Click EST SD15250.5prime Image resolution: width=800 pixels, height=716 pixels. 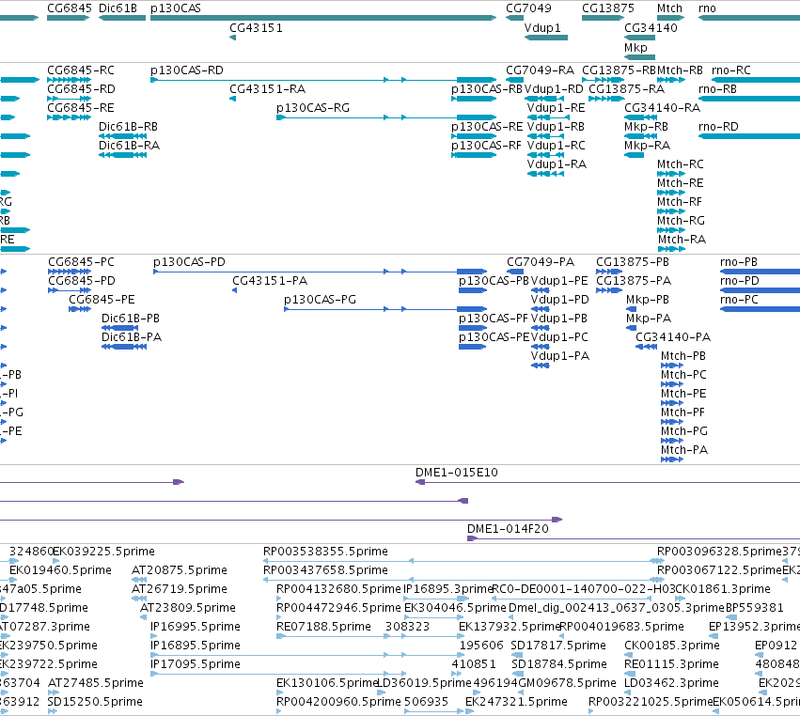pos(95,702)
